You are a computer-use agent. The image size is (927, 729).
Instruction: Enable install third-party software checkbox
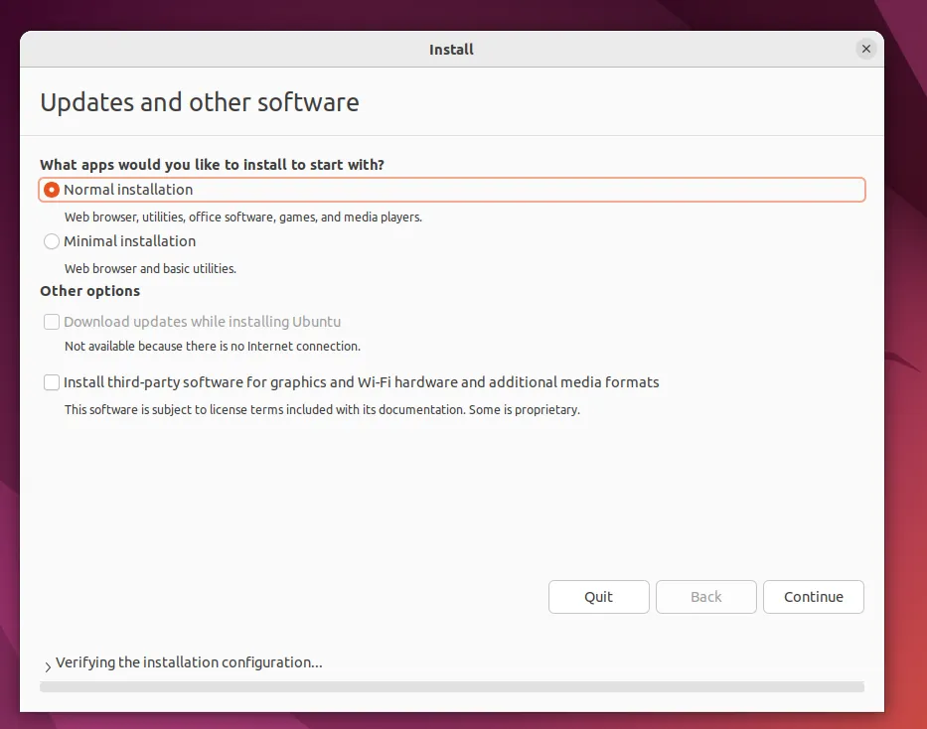point(52,382)
